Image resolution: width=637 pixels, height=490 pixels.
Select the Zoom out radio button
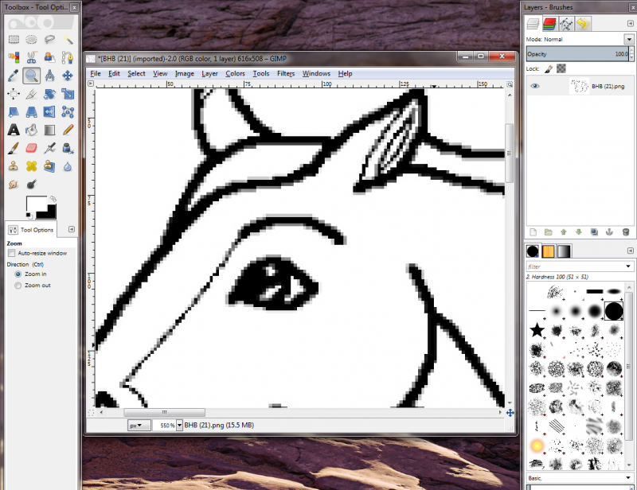point(18,286)
